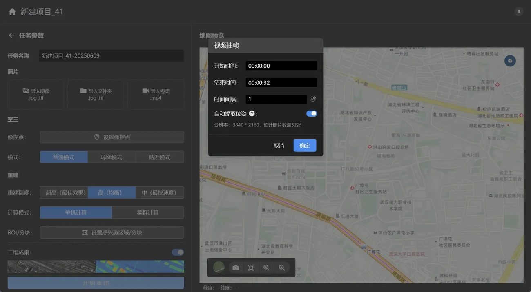Viewport: 531px width, 292px height.
Task: Click the camera screenshot icon on map toolbar
Action: point(236,268)
